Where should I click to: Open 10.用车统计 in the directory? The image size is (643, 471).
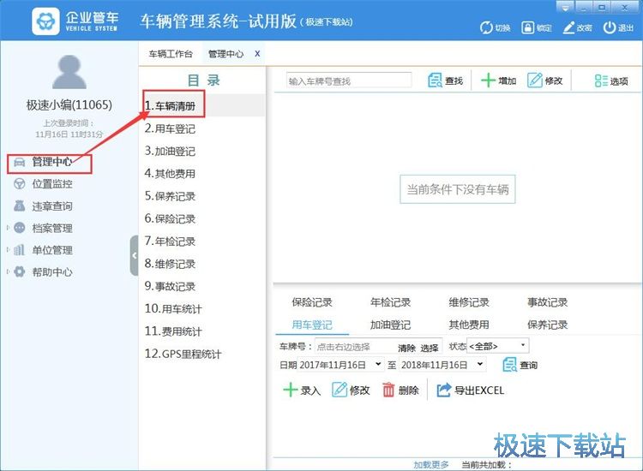point(173,308)
